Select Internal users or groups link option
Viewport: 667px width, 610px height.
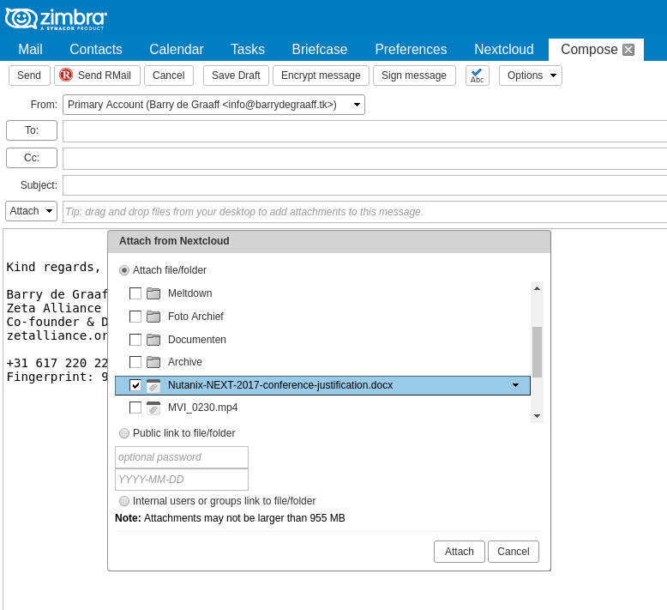pyautogui.click(x=124, y=501)
